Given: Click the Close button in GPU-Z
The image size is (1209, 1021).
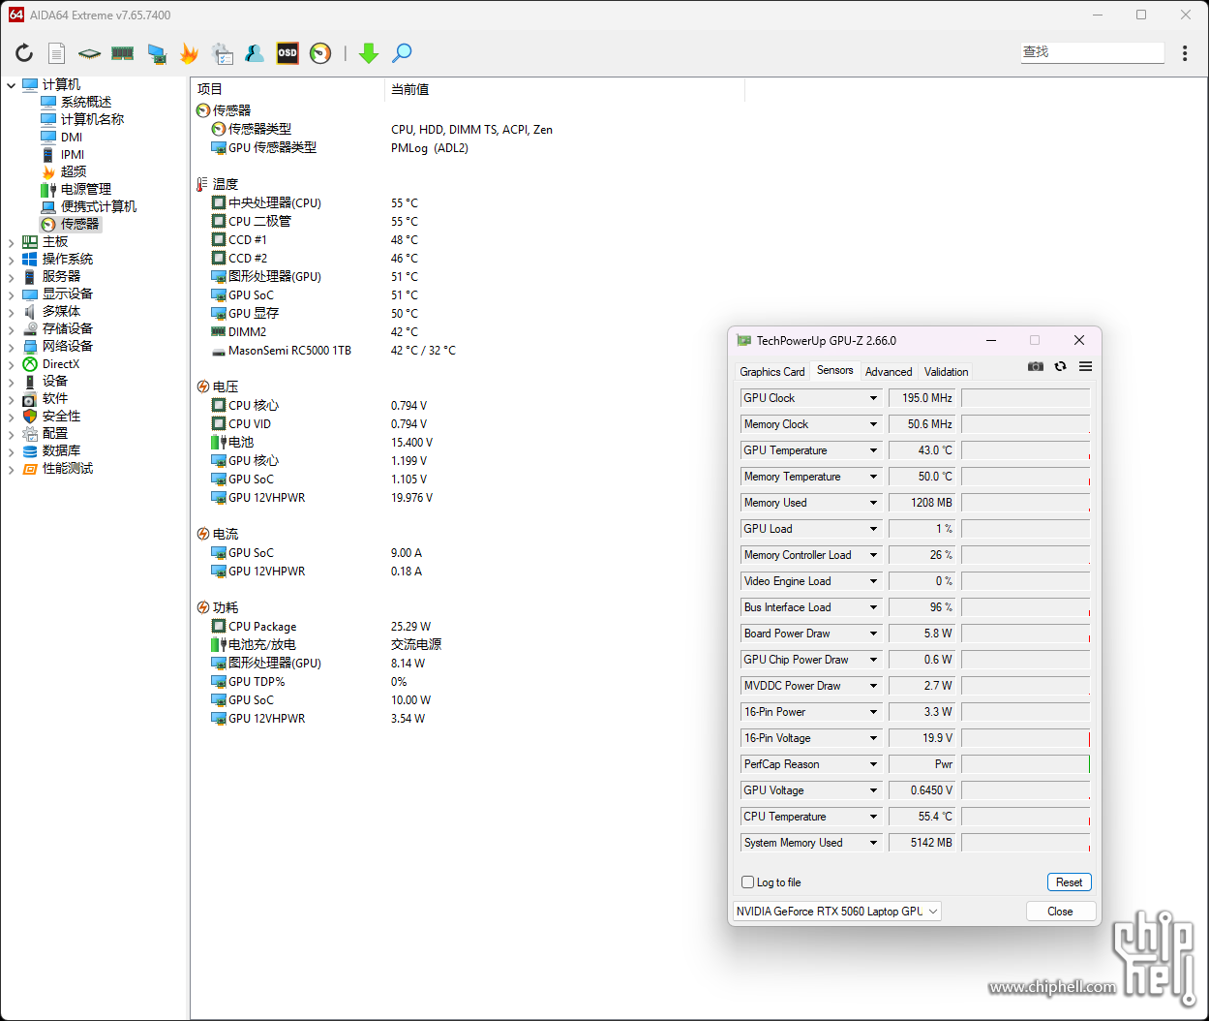Looking at the screenshot, I should click(x=1061, y=912).
